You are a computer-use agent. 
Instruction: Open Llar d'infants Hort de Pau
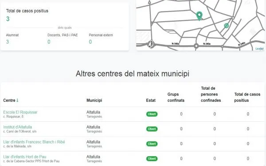[x=25, y=157]
